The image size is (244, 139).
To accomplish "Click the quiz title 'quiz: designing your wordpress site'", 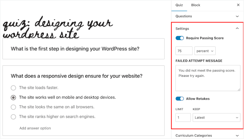I will point(57,28).
